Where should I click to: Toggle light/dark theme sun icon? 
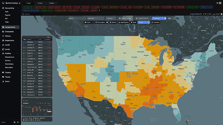[x=15, y=122]
